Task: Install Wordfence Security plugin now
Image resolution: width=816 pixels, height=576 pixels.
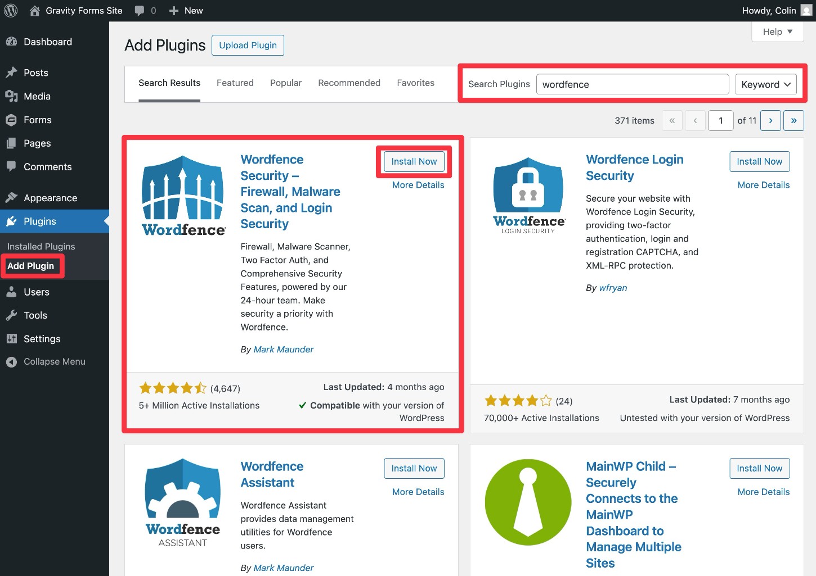Action: [414, 161]
